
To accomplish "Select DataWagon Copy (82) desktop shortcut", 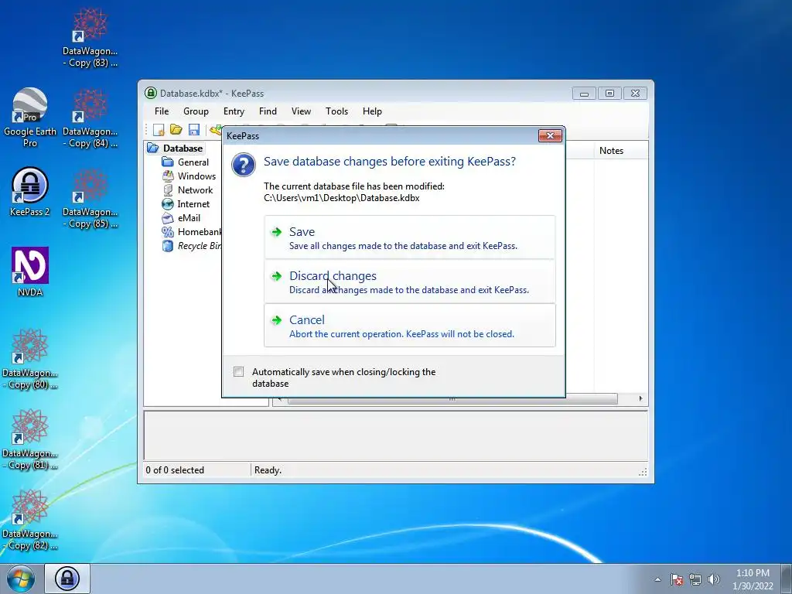I will [x=30, y=520].
